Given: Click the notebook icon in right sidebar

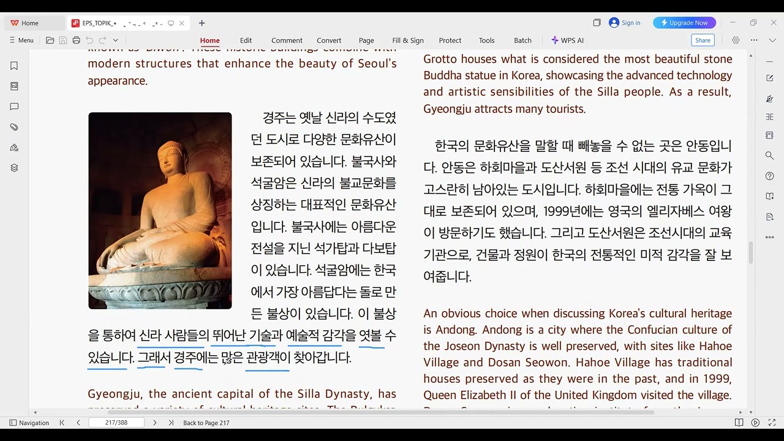Looking at the screenshot, I should [770, 135].
